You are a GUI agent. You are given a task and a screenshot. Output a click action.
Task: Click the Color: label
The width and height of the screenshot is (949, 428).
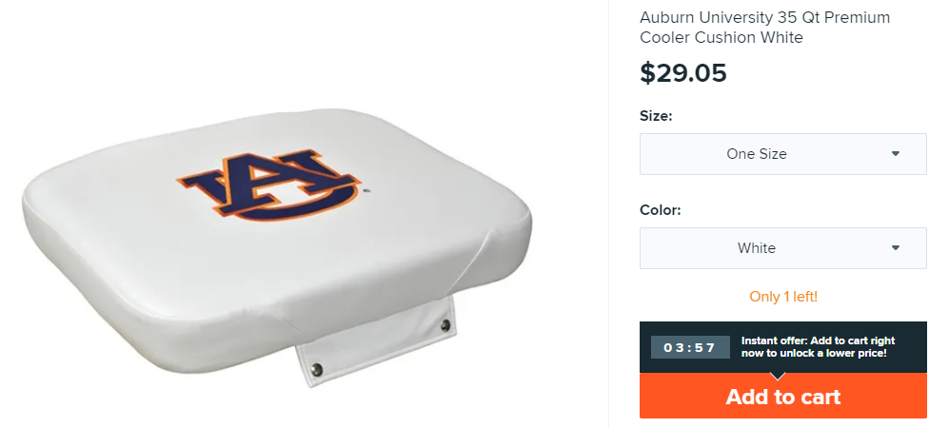point(660,210)
